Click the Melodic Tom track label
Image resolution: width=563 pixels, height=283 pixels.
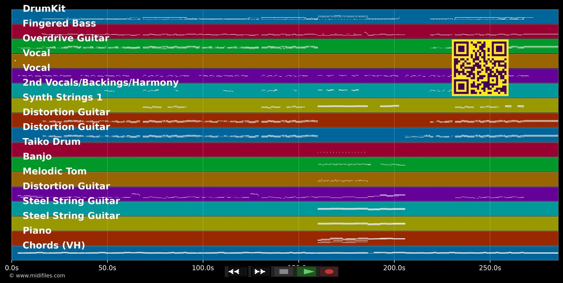54,171
